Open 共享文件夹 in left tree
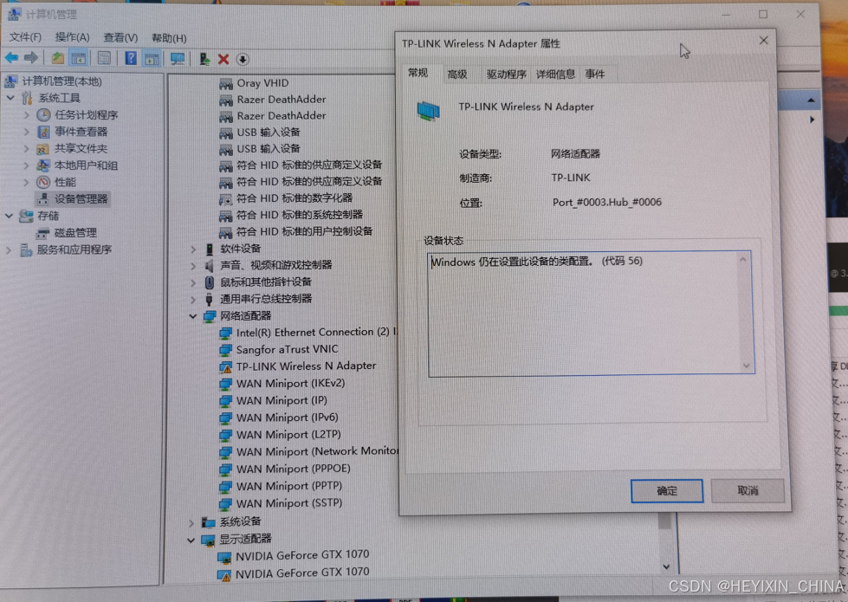Screen dimensions: 848x602 pyautogui.click(x=81, y=148)
